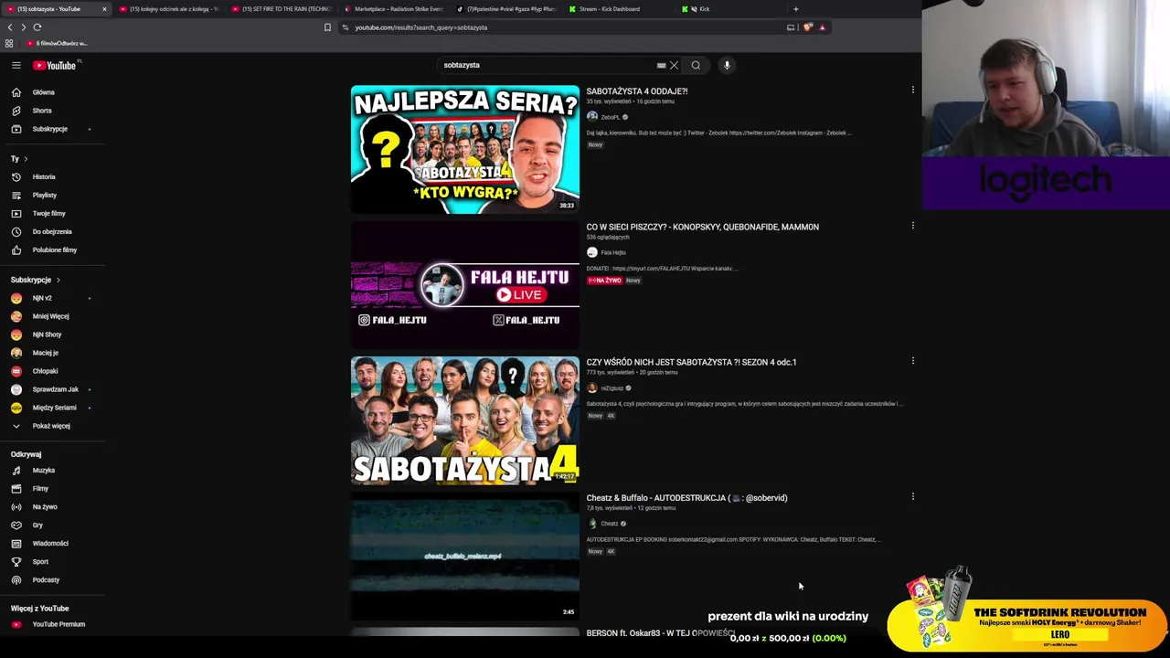Open Do obejrzenia watch later list
This screenshot has height=658, width=1170.
point(51,231)
